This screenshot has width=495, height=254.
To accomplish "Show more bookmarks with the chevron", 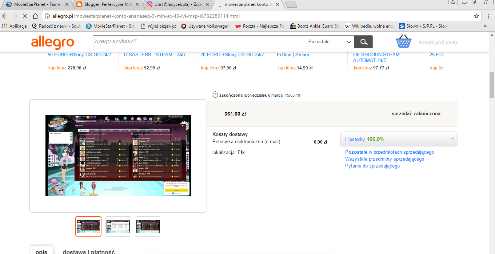I will tap(485, 26).
